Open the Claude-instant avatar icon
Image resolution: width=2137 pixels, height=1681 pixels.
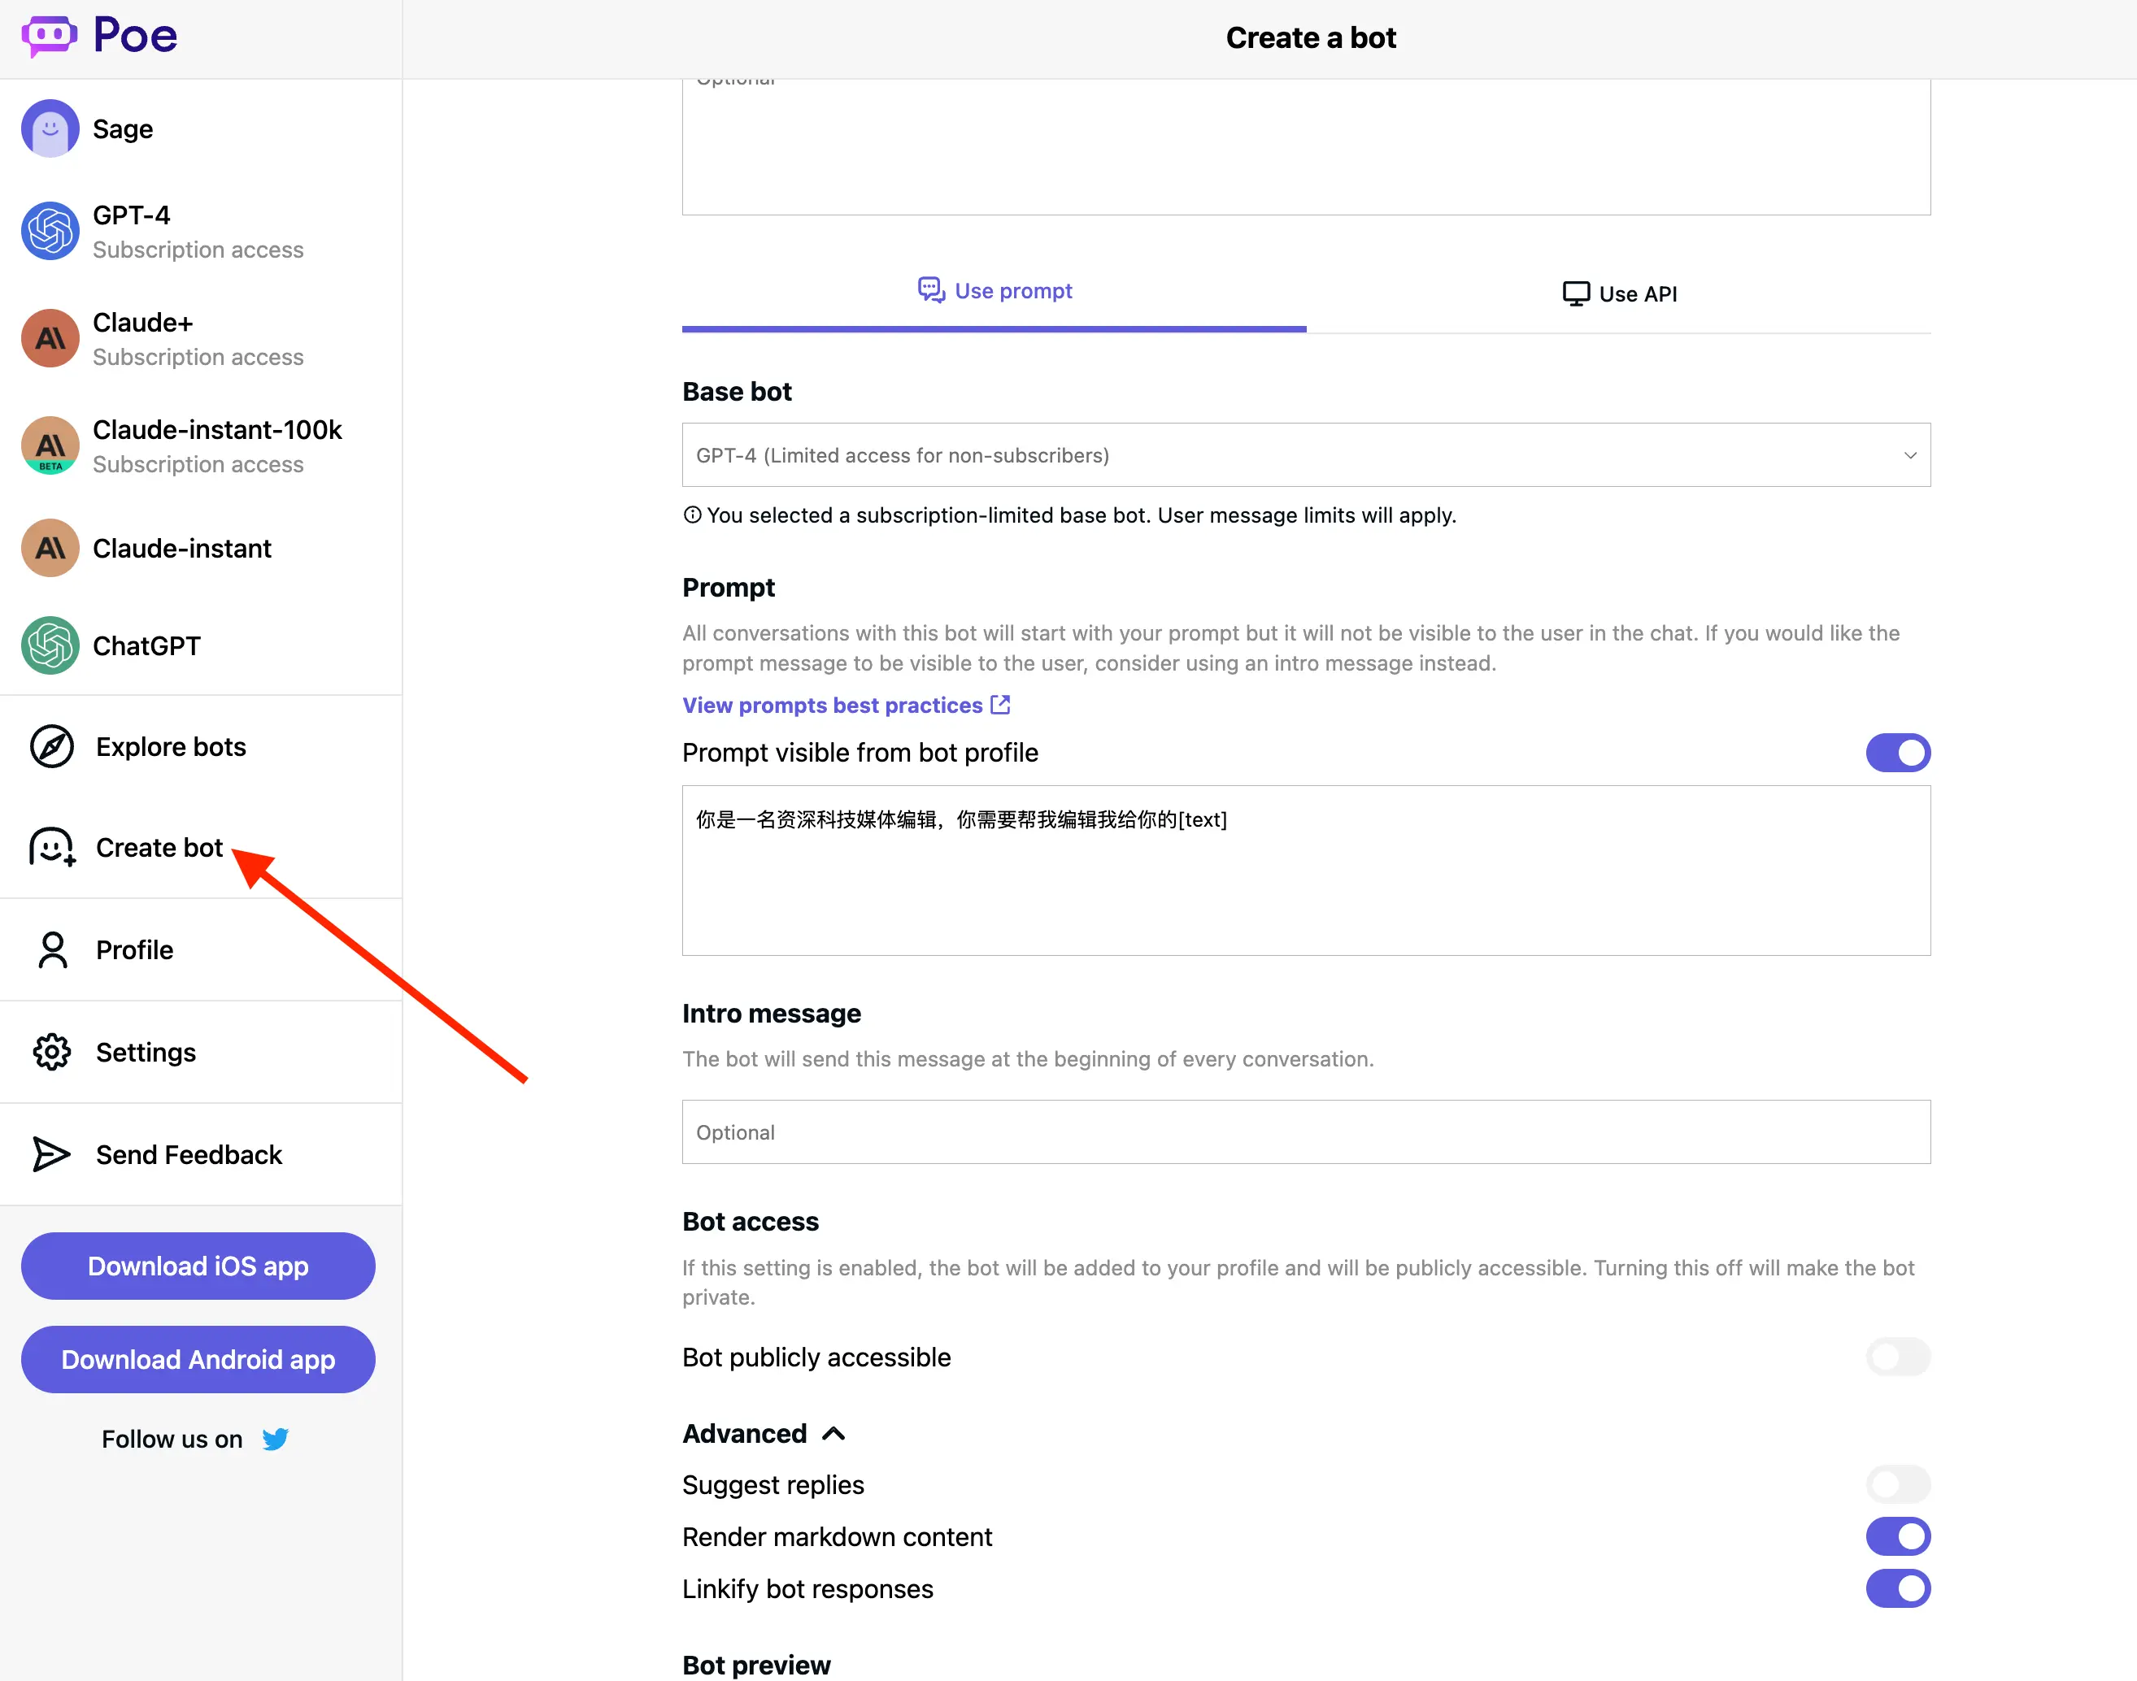(50, 548)
